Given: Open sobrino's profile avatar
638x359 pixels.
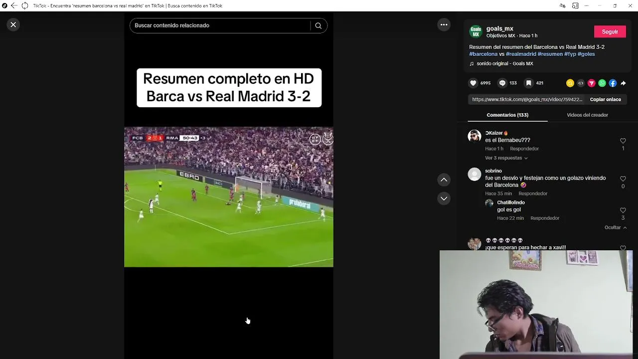Looking at the screenshot, I should pyautogui.click(x=474, y=174).
